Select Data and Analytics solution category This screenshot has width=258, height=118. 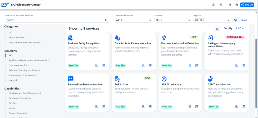pyautogui.click(x=18, y=65)
